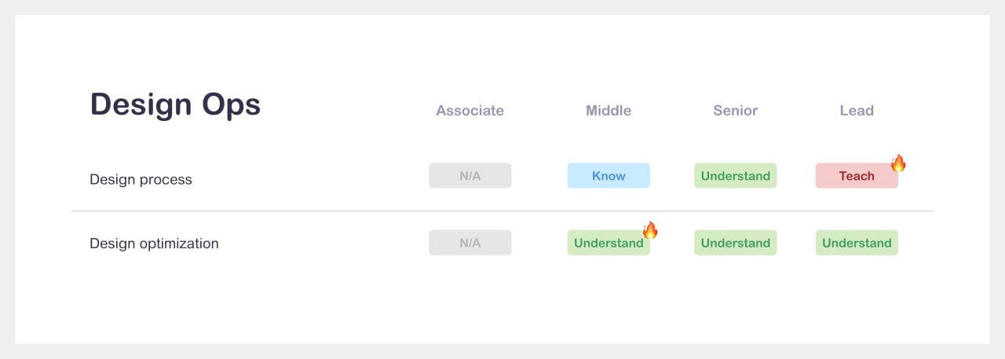
Task: Click the divider line between the rows
Action: click(502, 211)
